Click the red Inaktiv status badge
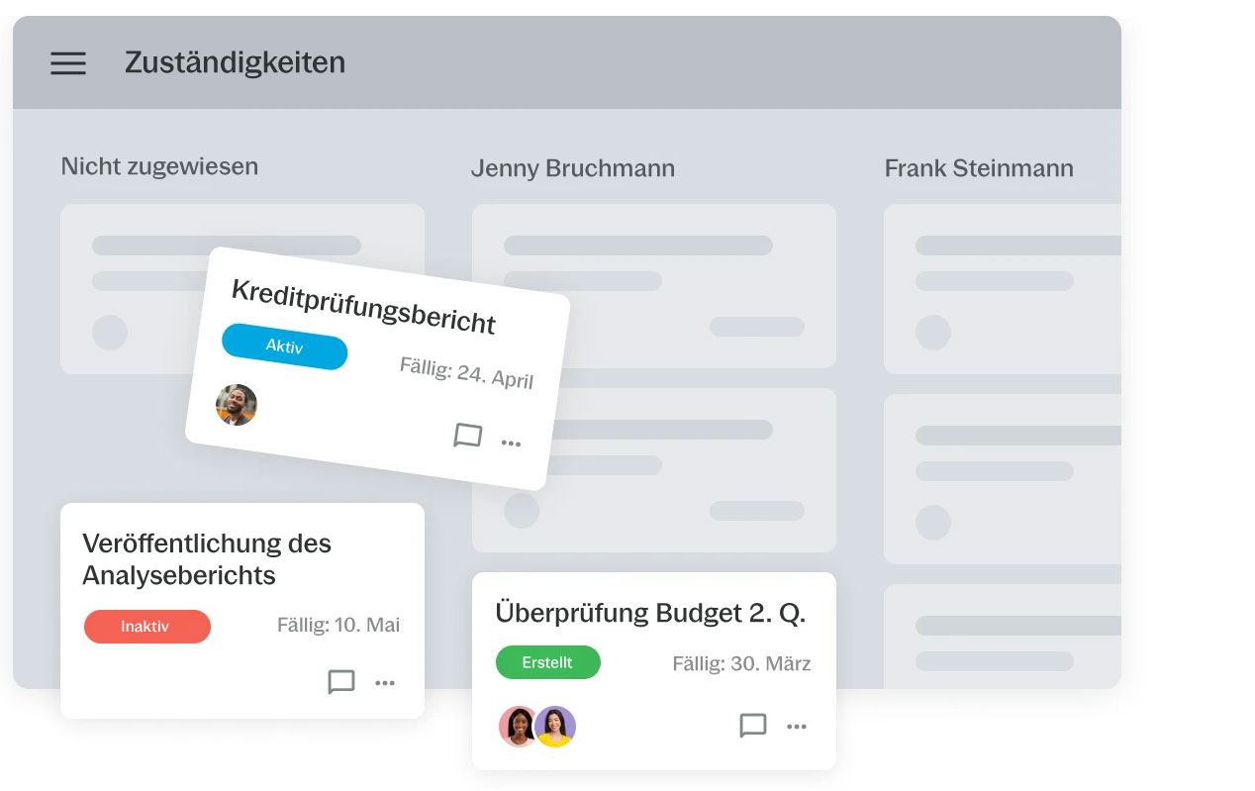Screen dimensions: 1255x791 [x=146, y=627]
